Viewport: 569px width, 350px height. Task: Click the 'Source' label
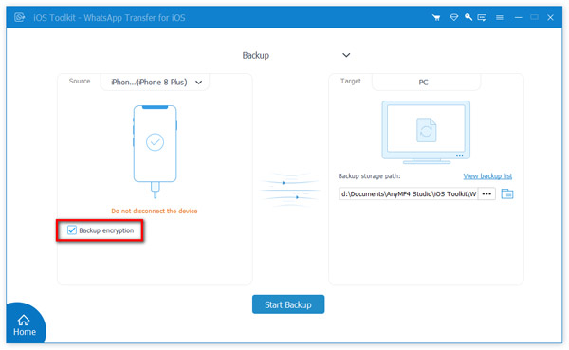[80, 81]
